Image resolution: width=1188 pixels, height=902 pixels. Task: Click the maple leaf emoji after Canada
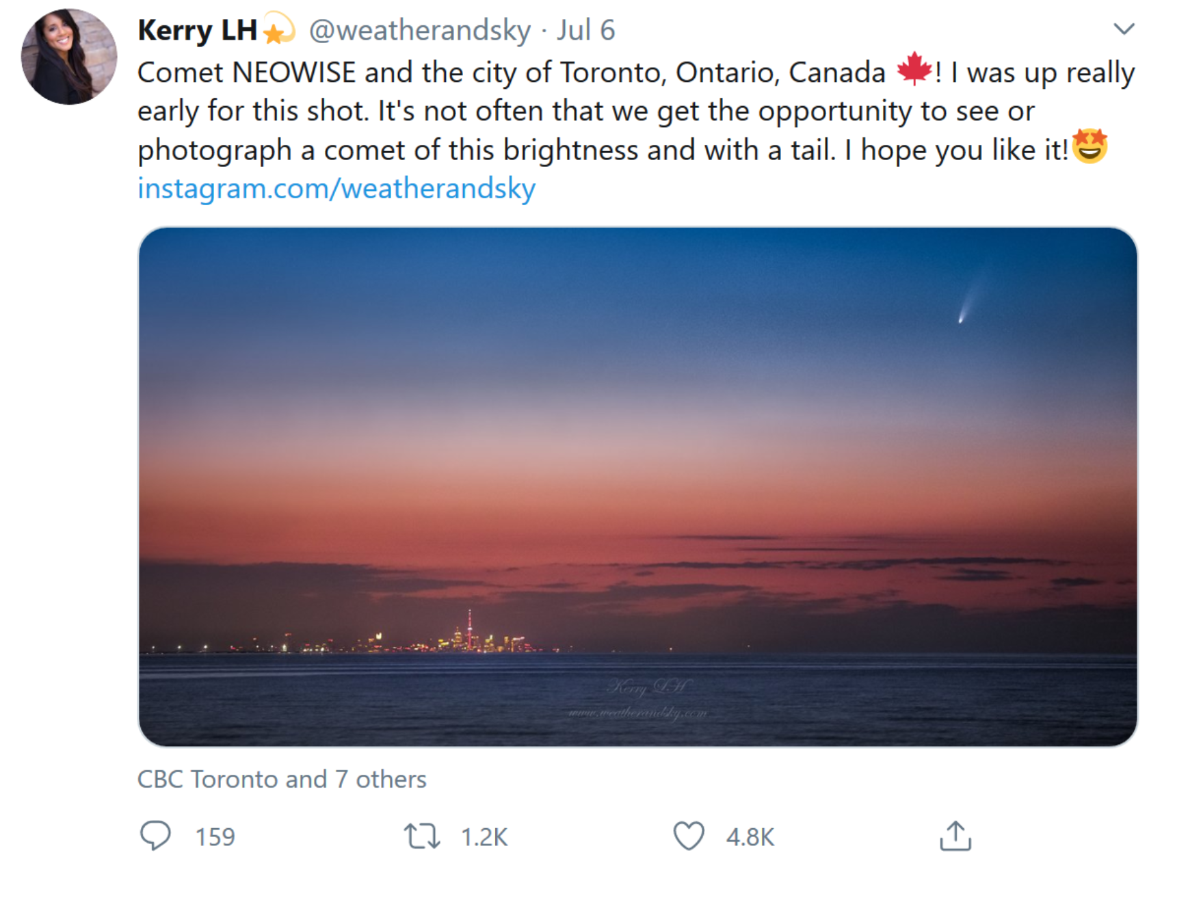click(914, 69)
